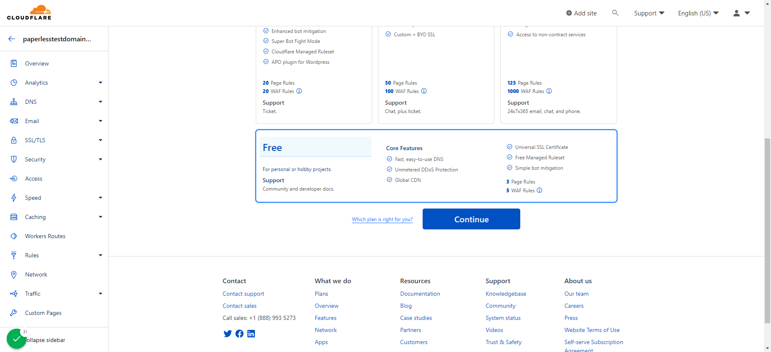771x352 pixels.
Task: Click the Traffic routing icon
Action: (x=14, y=294)
